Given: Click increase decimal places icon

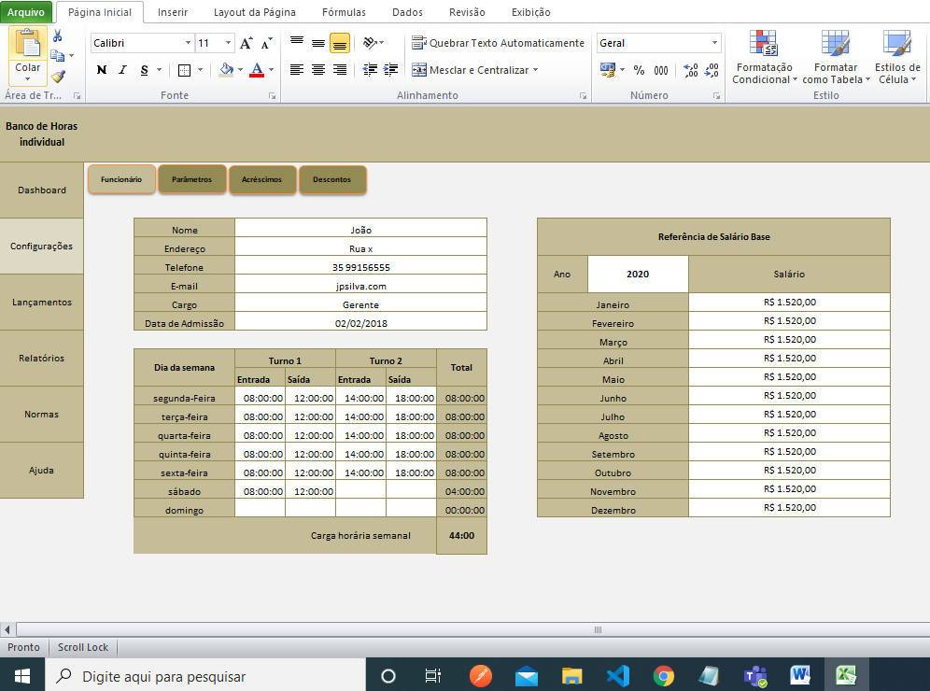Looking at the screenshot, I should click(691, 70).
